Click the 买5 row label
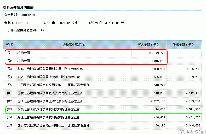Image resolution: width=206 pixels, height=134 pixels. click(9, 85)
